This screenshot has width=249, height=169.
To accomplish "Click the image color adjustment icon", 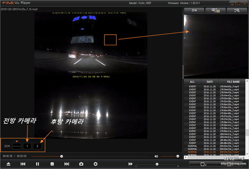I will (x=216, y=11).
